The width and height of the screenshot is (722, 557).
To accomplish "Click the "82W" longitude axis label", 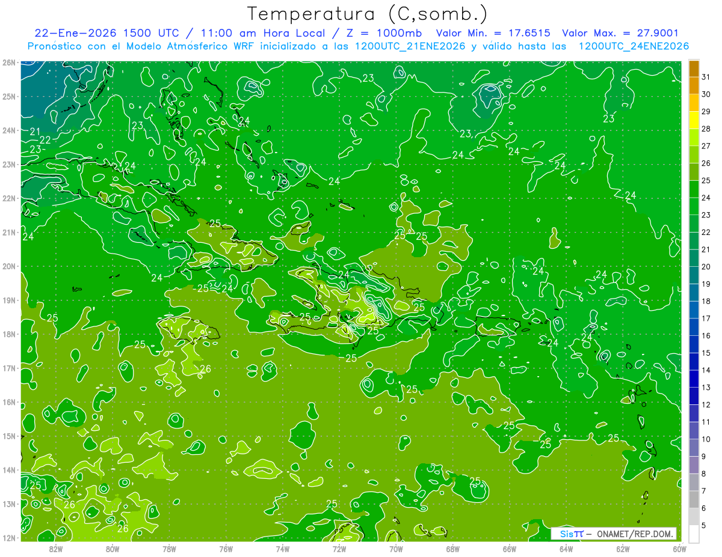I will (55, 548).
